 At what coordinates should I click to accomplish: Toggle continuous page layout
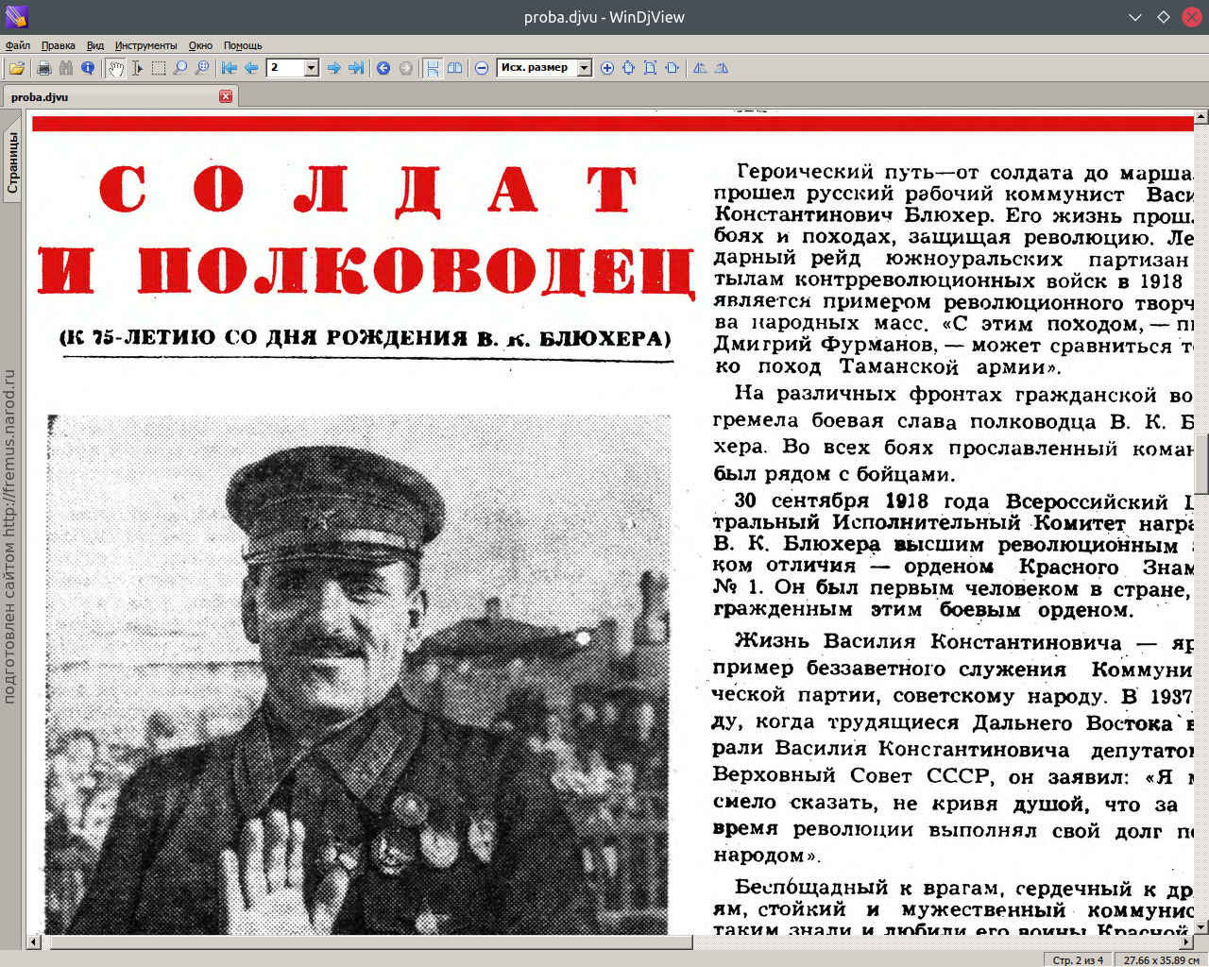pyautogui.click(x=433, y=68)
